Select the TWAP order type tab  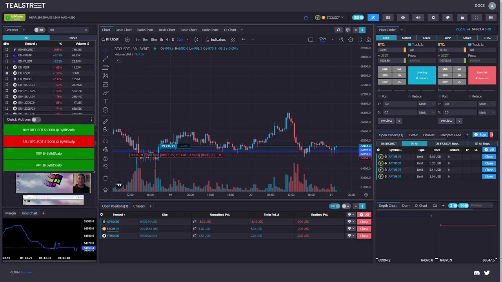tap(447, 38)
